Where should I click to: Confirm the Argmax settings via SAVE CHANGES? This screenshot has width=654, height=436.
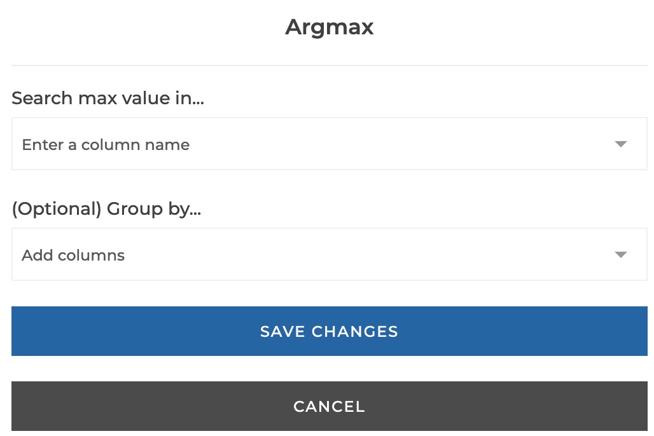(329, 331)
